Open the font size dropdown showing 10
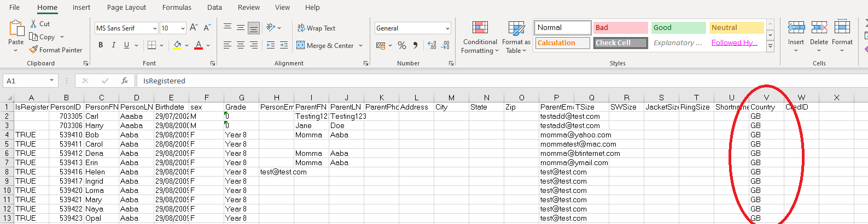Image resolution: width=868 pixels, height=224 pixels. click(x=182, y=28)
